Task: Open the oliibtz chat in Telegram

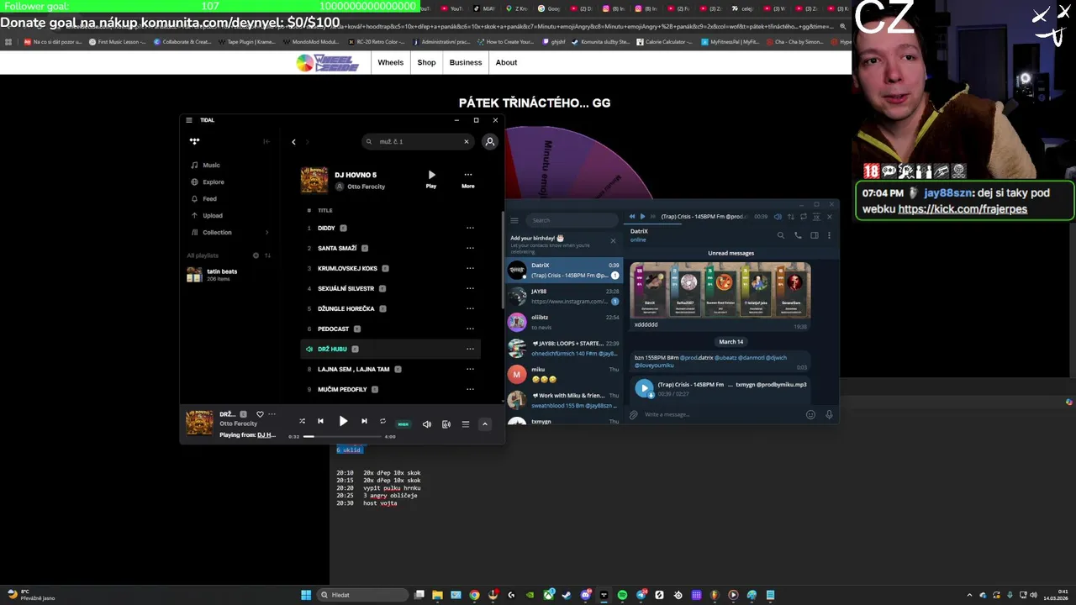Action: [564, 322]
